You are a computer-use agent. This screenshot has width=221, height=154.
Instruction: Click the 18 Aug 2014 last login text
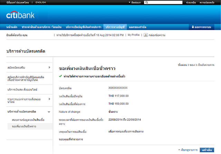point(110,35)
